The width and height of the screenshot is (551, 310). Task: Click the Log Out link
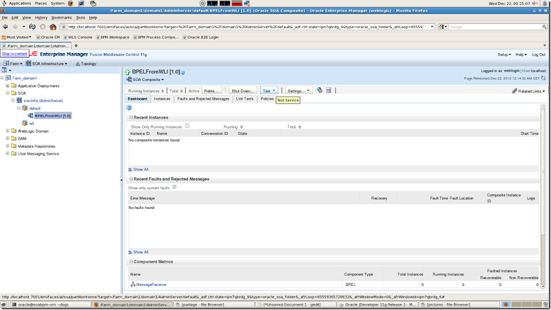[x=539, y=54]
